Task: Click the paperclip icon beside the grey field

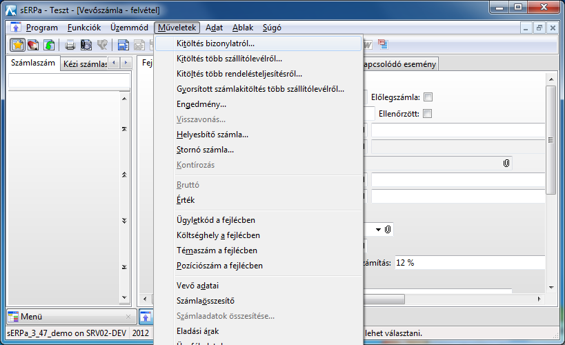Action: (506, 164)
